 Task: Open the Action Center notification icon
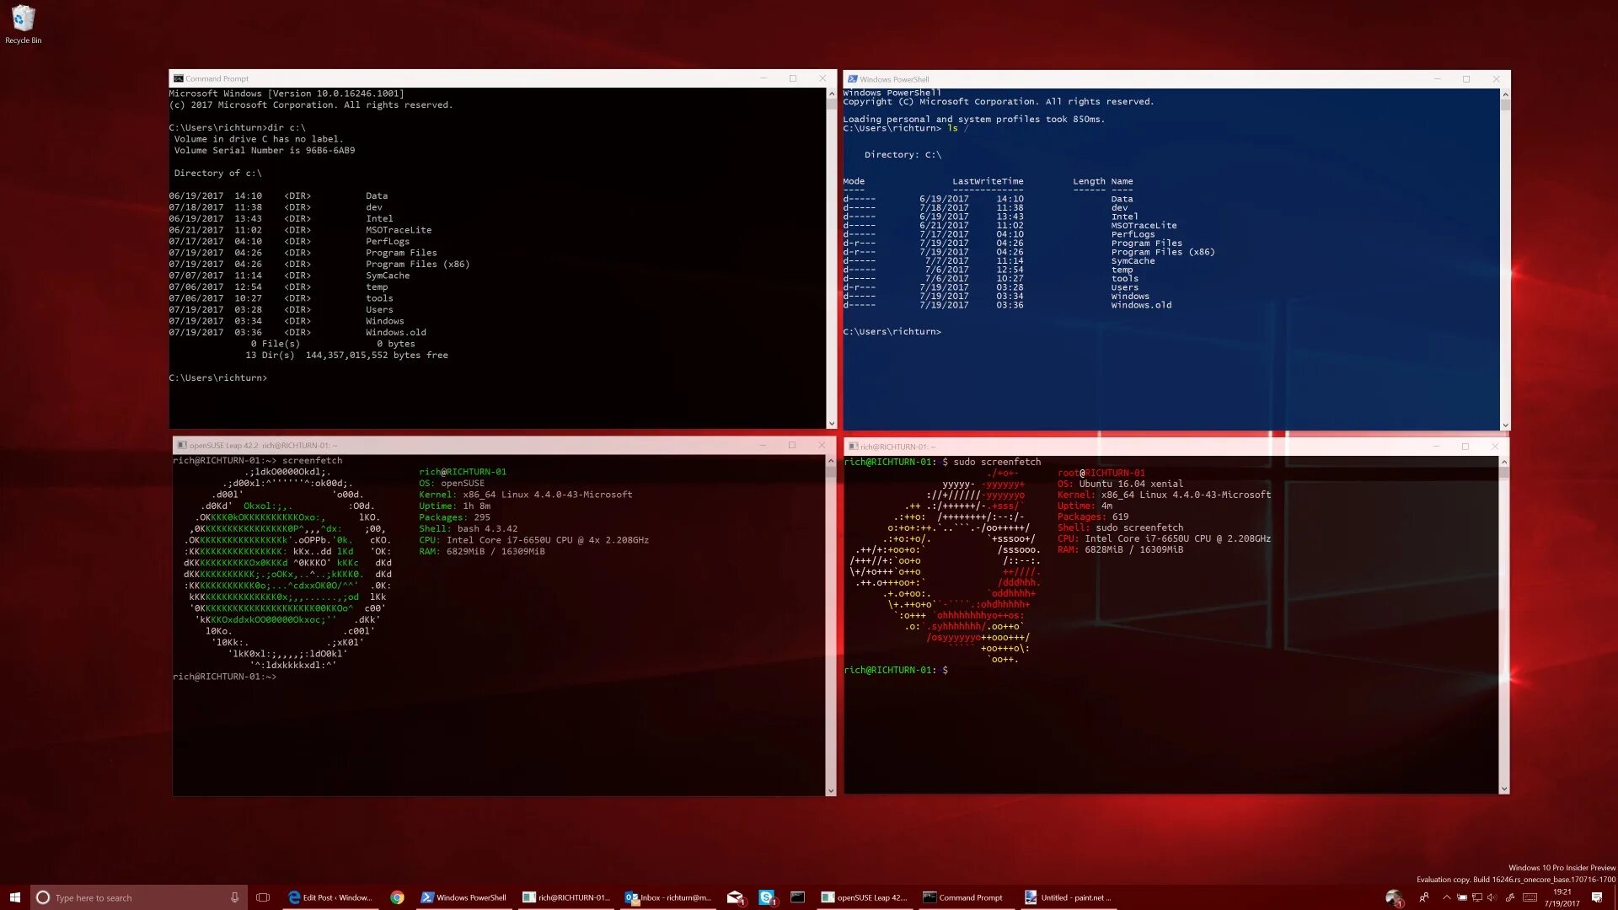click(x=1596, y=897)
